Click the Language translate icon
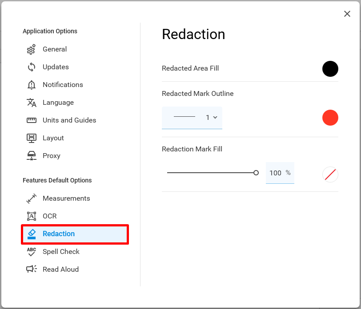Image resolution: width=361 pixels, height=309 pixels. click(x=31, y=103)
